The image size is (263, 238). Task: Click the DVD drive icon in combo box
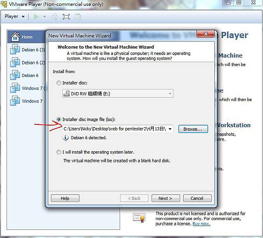click(x=67, y=93)
